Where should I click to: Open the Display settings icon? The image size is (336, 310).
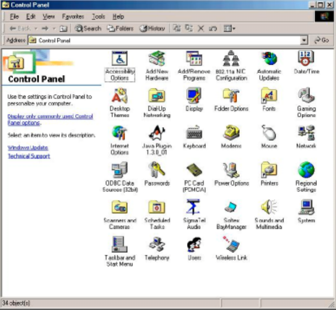(194, 100)
